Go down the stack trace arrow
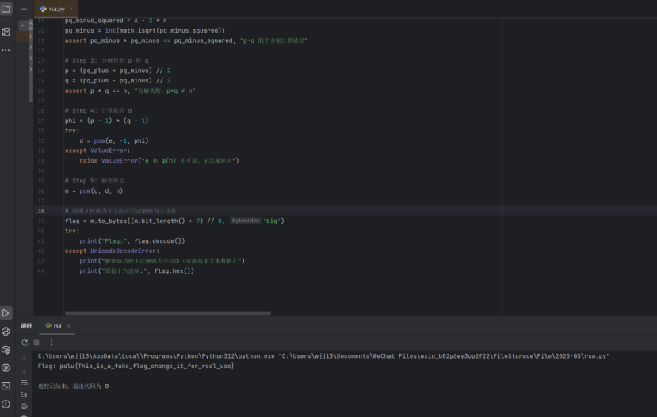This screenshot has width=657, height=418. tap(24, 370)
